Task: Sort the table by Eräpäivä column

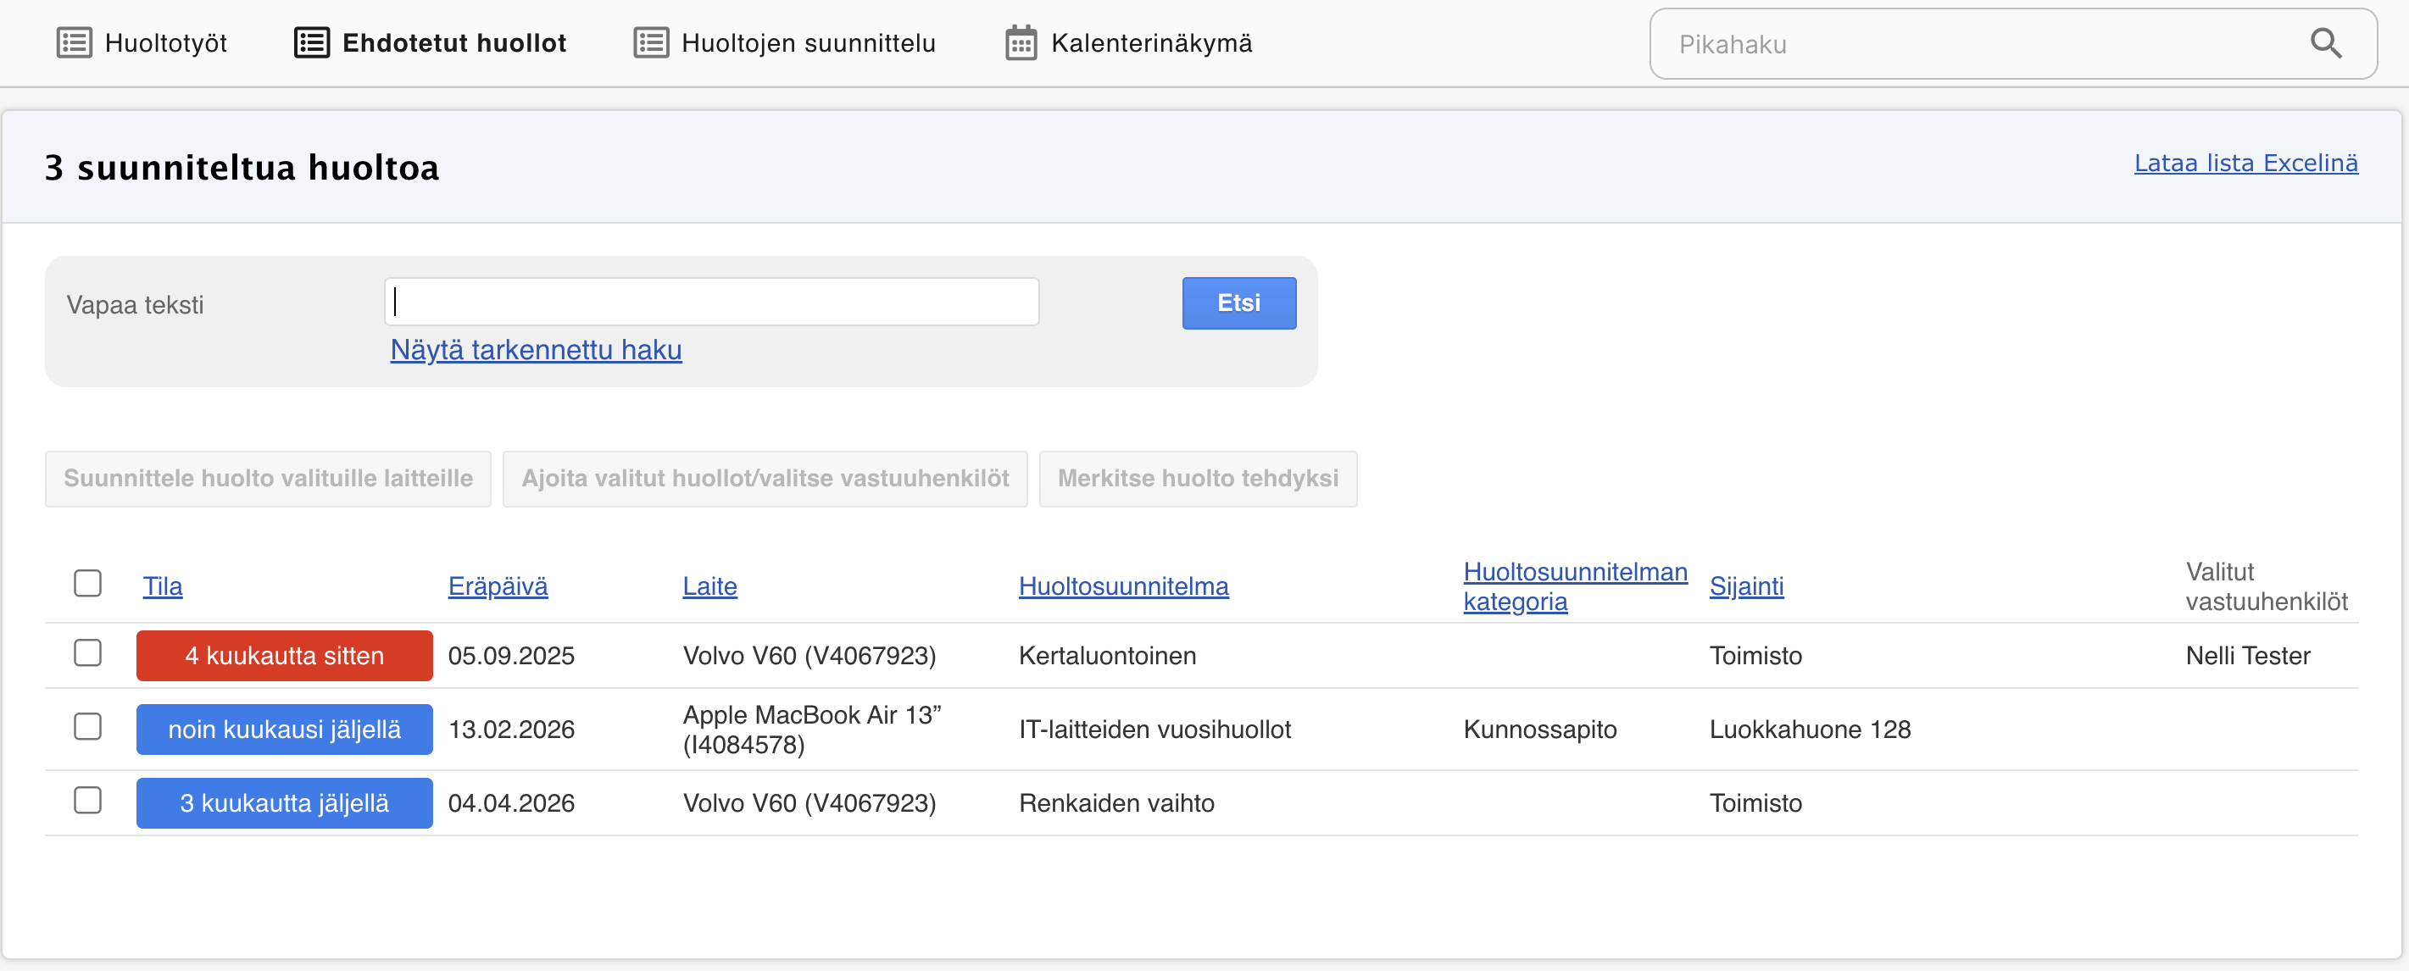Action: click(x=498, y=586)
